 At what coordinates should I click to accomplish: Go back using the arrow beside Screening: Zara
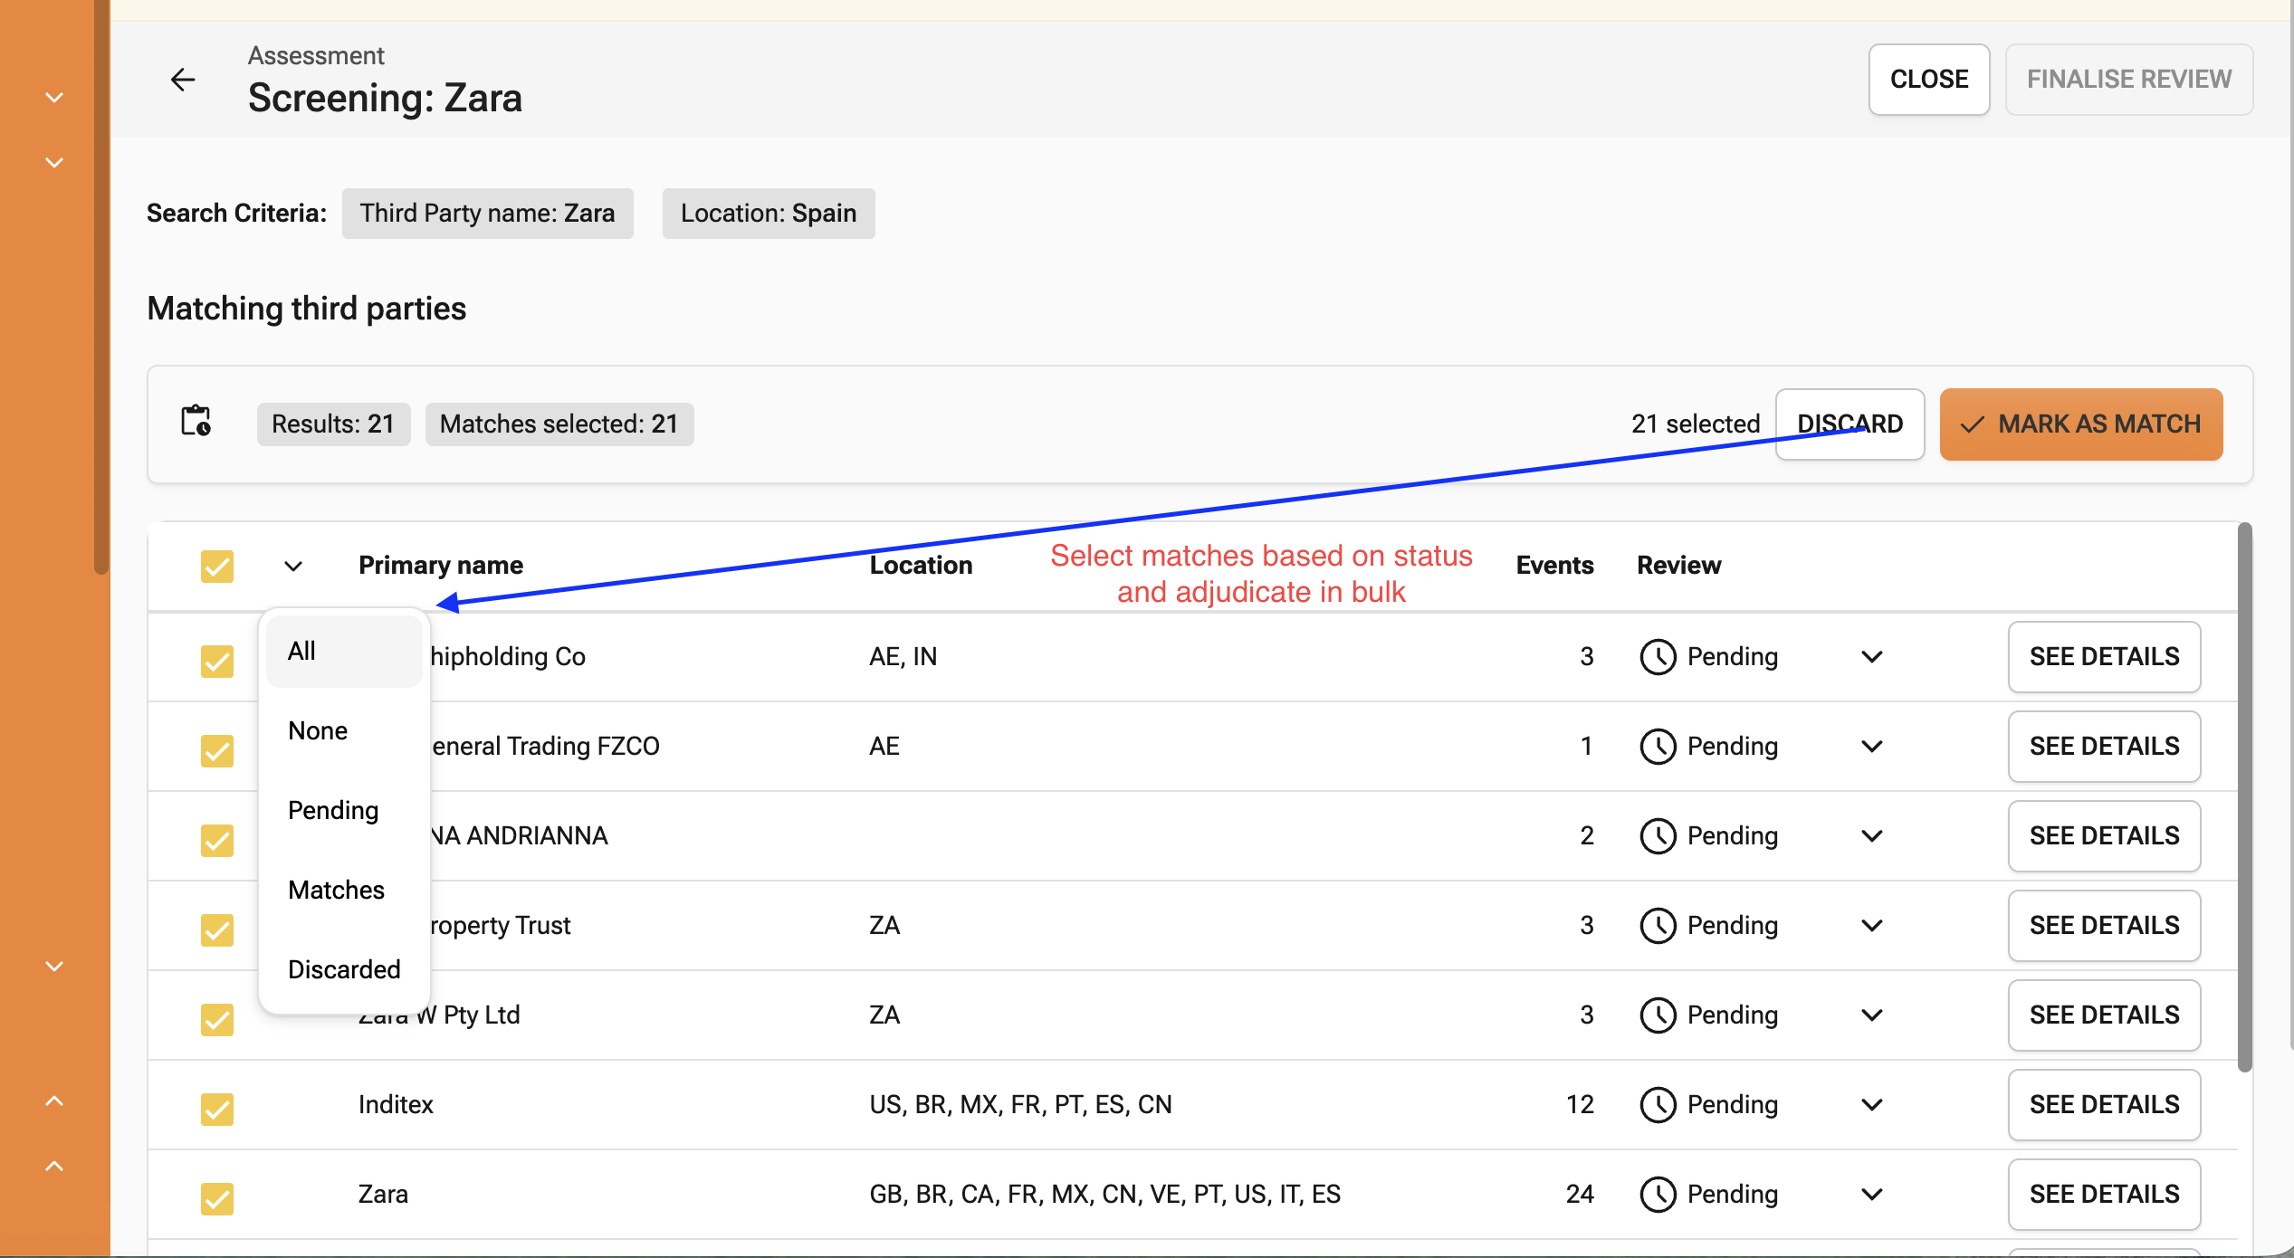(183, 80)
